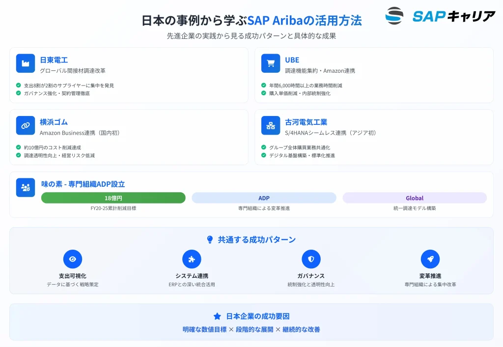503x347 pixels.
Task: Click the text 専門組織による集中改革
Action: pyautogui.click(x=430, y=285)
